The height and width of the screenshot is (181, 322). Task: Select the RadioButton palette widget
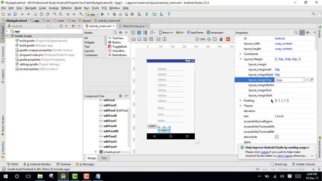click(118, 55)
